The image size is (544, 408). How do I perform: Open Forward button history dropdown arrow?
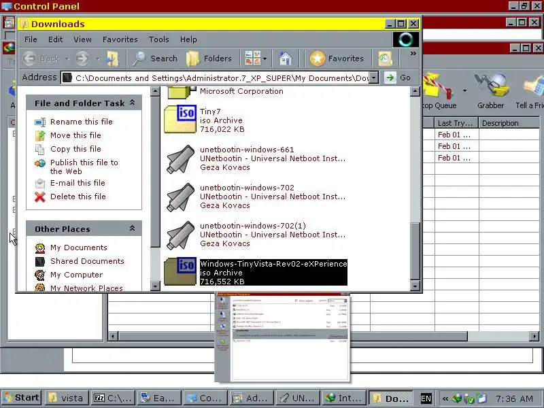pos(98,58)
